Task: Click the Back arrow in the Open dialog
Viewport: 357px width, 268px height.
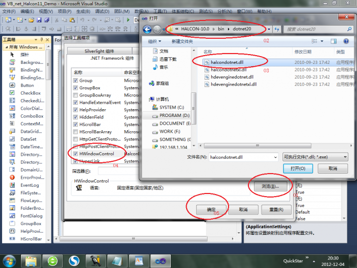Action: (x=147, y=29)
